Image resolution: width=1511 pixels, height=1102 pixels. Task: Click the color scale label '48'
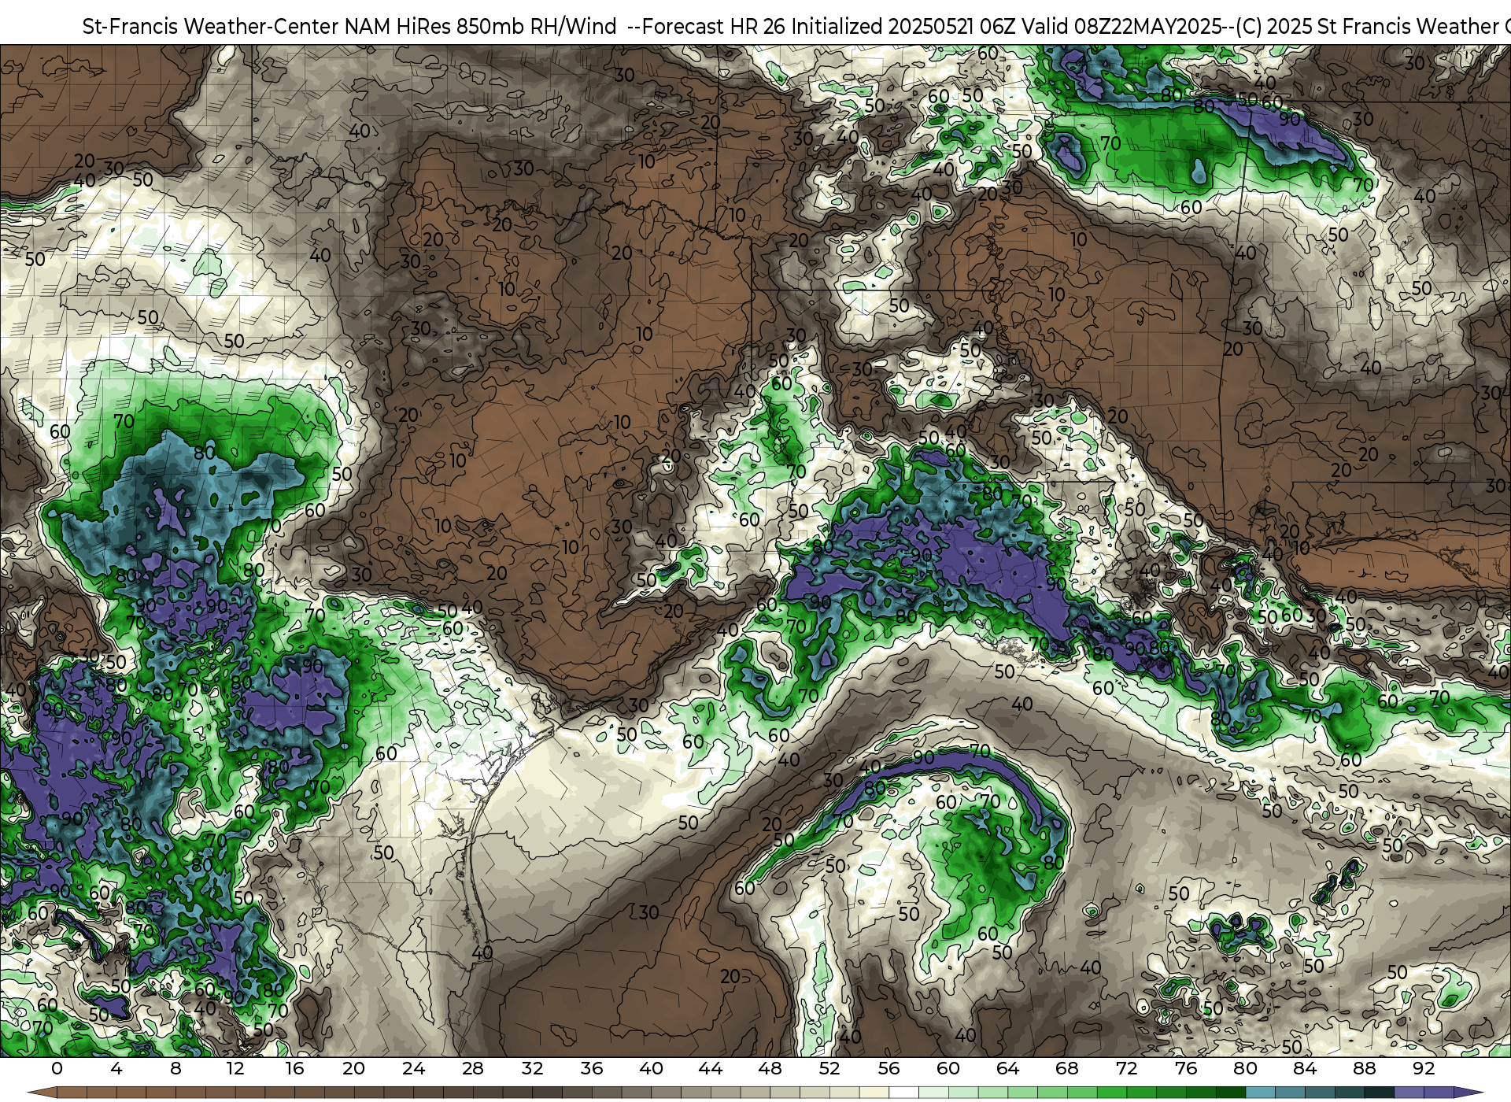pos(770,1068)
